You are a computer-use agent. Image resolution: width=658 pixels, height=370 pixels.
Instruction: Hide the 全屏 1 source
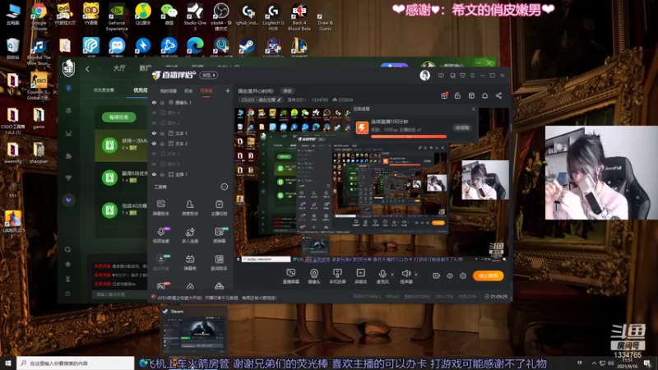(154, 174)
